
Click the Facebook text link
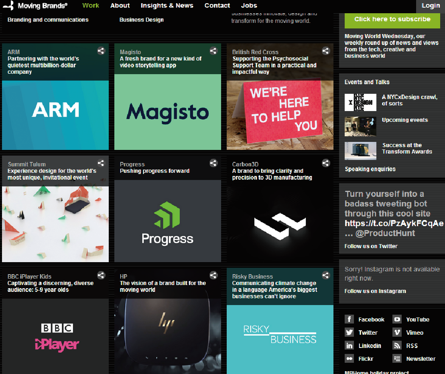point(371,319)
